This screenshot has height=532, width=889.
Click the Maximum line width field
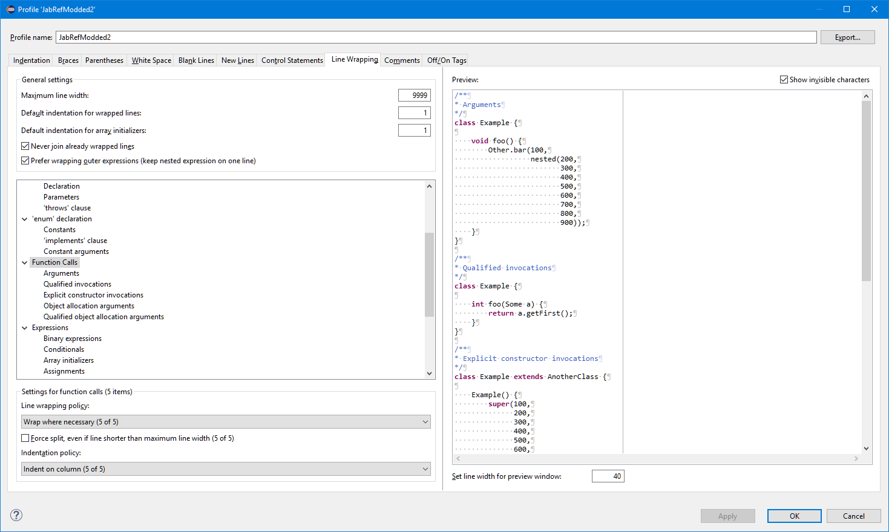click(x=415, y=96)
